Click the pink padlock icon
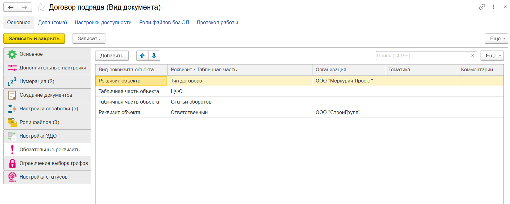 coord(12,163)
